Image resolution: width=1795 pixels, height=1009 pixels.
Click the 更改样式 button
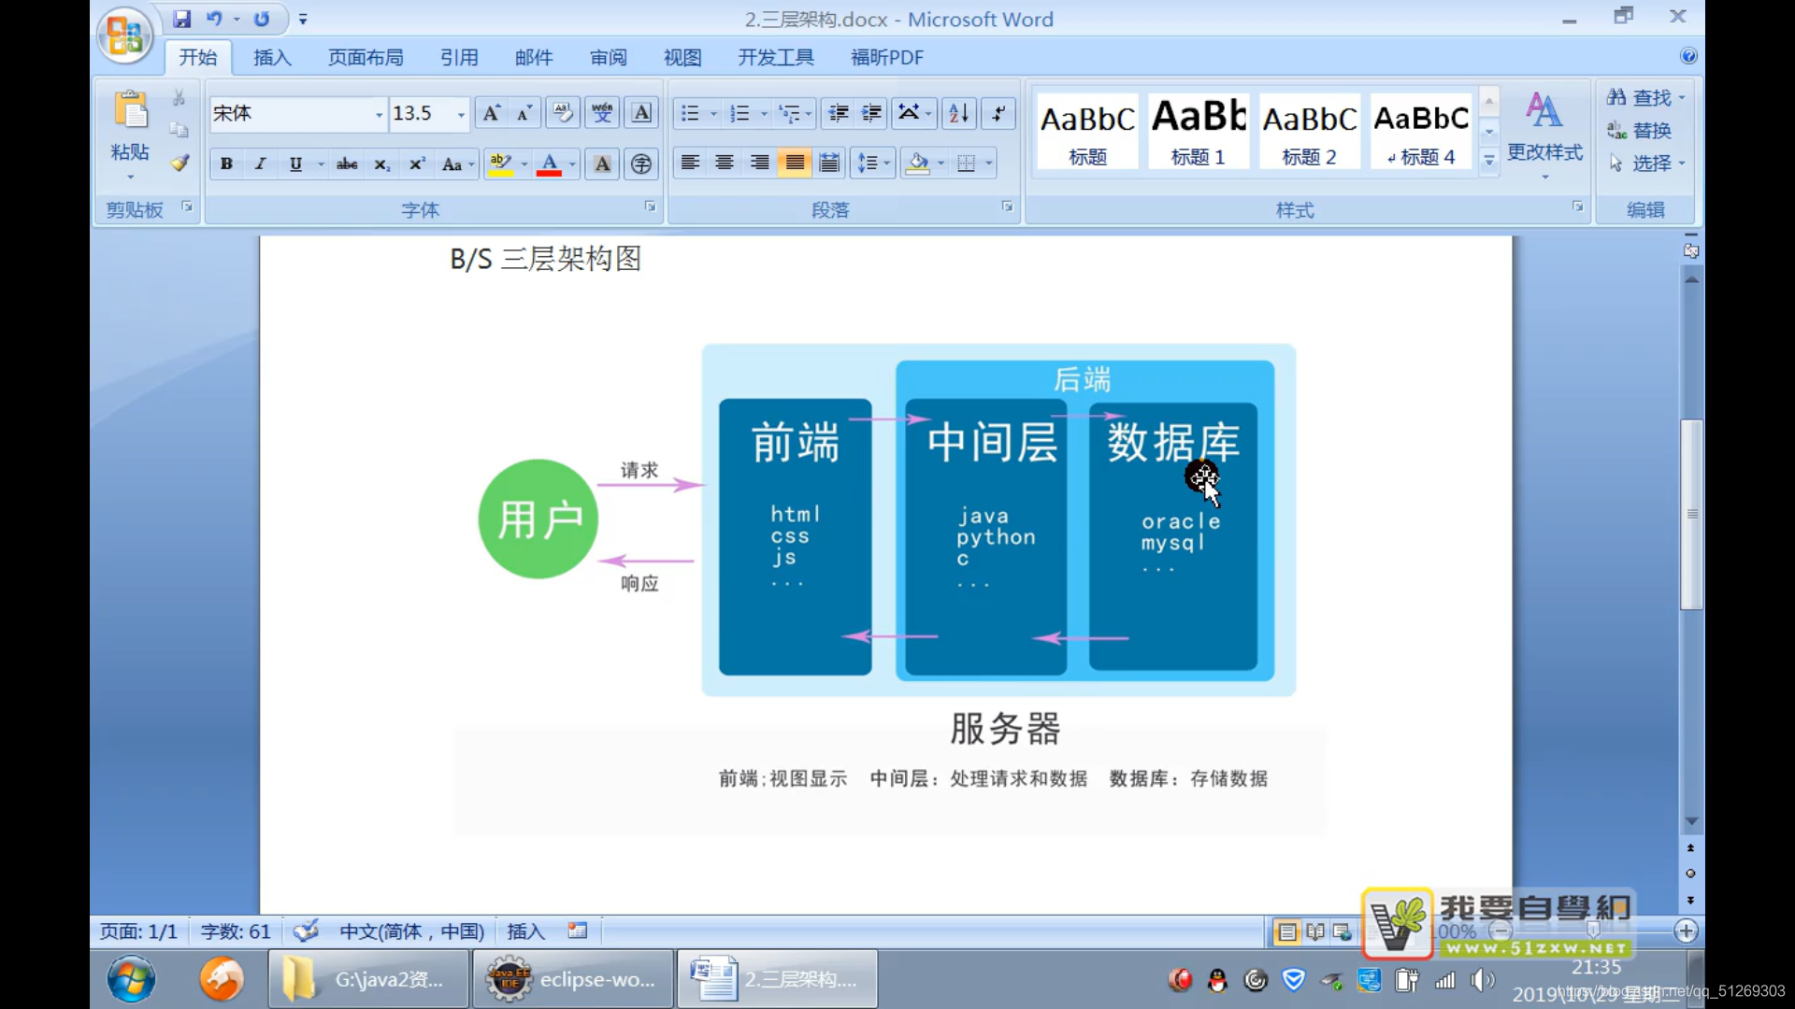tap(1544, 131)
